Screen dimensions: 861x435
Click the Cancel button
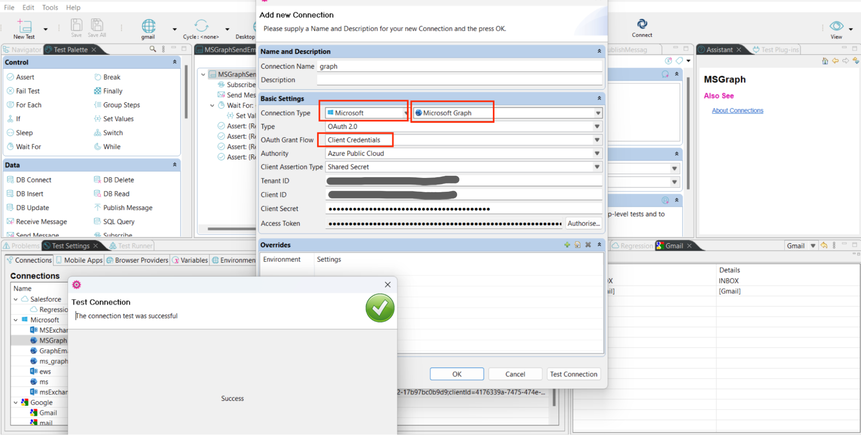pyautogui.click(x=515, y=374)
